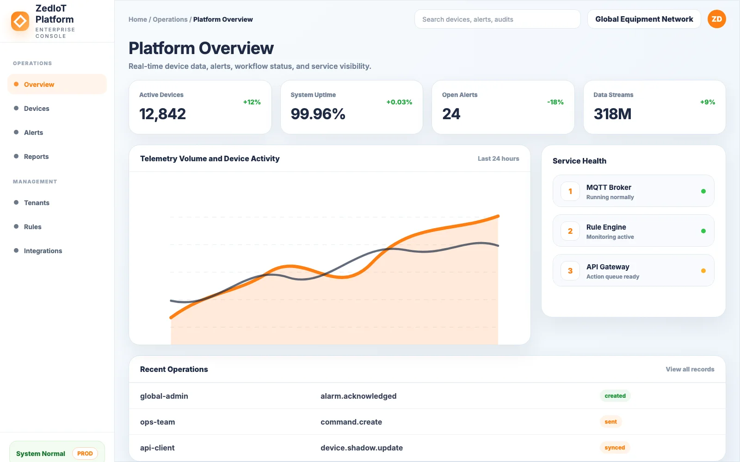The height and width of the screenshot is (462, 740).
Task: Go to Devices in the sidebar
Action: 57,108
